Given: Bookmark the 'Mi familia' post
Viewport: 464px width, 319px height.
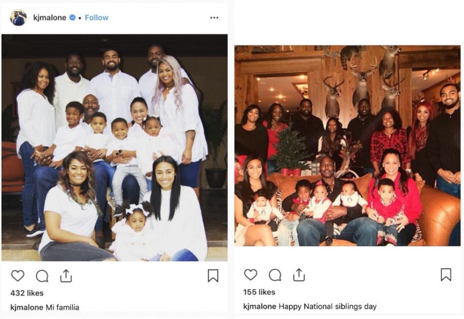Looking at the screenshot, I should coord(213,276).
